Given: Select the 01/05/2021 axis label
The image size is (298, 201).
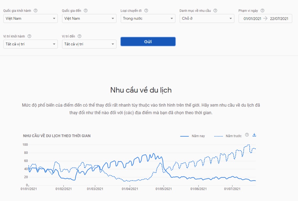Looking at the screenshot, I should point(164,189).
